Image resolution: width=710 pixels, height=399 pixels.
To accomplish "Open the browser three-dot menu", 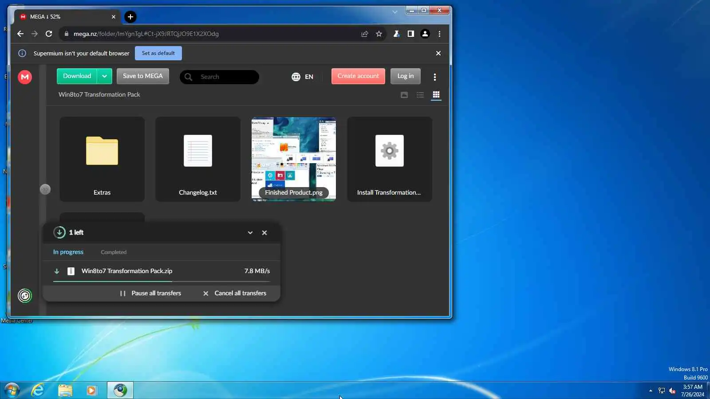I will pyautogui.click(x=439, y=34).
